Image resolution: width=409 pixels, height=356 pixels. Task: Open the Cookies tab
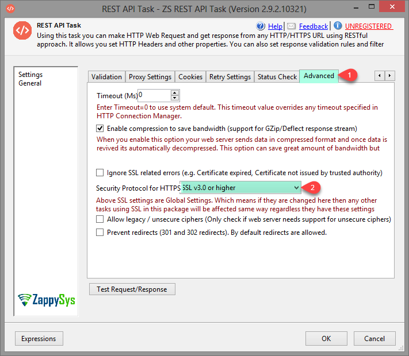tap(190, 77)
